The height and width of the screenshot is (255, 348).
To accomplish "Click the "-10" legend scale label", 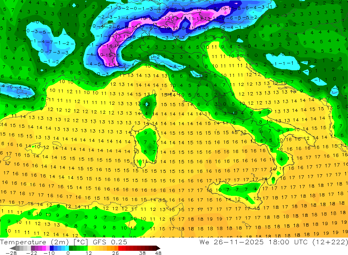I will (x=49, y=253).
